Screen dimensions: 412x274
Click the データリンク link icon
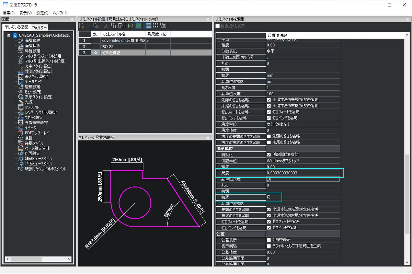tap(21, 82)
